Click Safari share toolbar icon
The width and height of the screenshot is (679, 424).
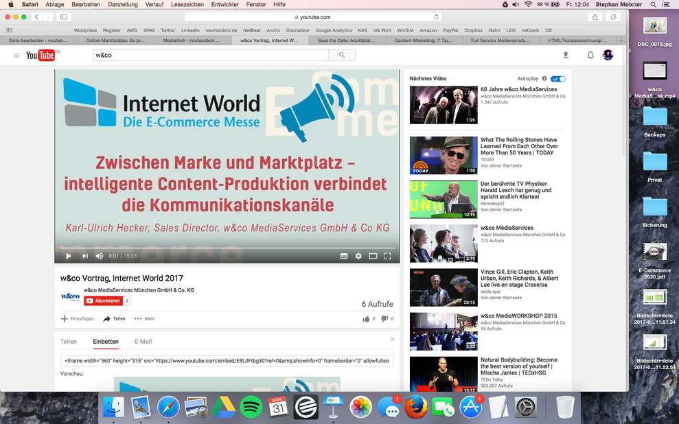click(x=595, y=17)
